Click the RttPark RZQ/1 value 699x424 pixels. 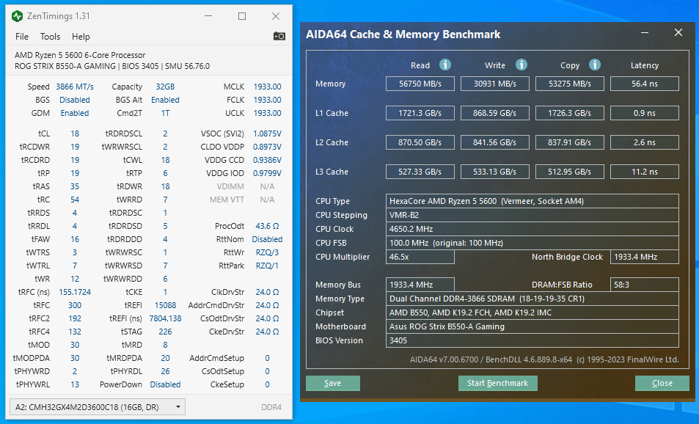pyautogui.click(x=267, y=266)
